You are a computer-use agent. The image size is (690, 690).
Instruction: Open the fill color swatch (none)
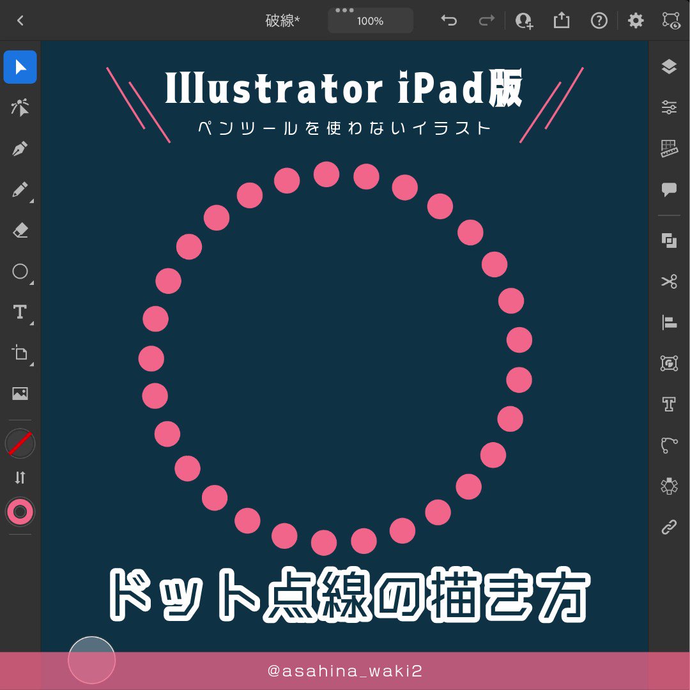[20, 443]
